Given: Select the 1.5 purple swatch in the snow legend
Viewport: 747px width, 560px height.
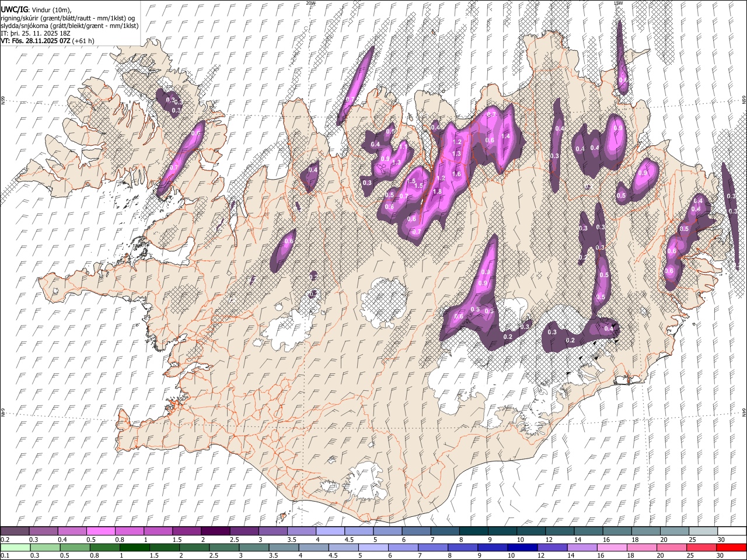Looking at the screenshot, I should coord(187,531).
